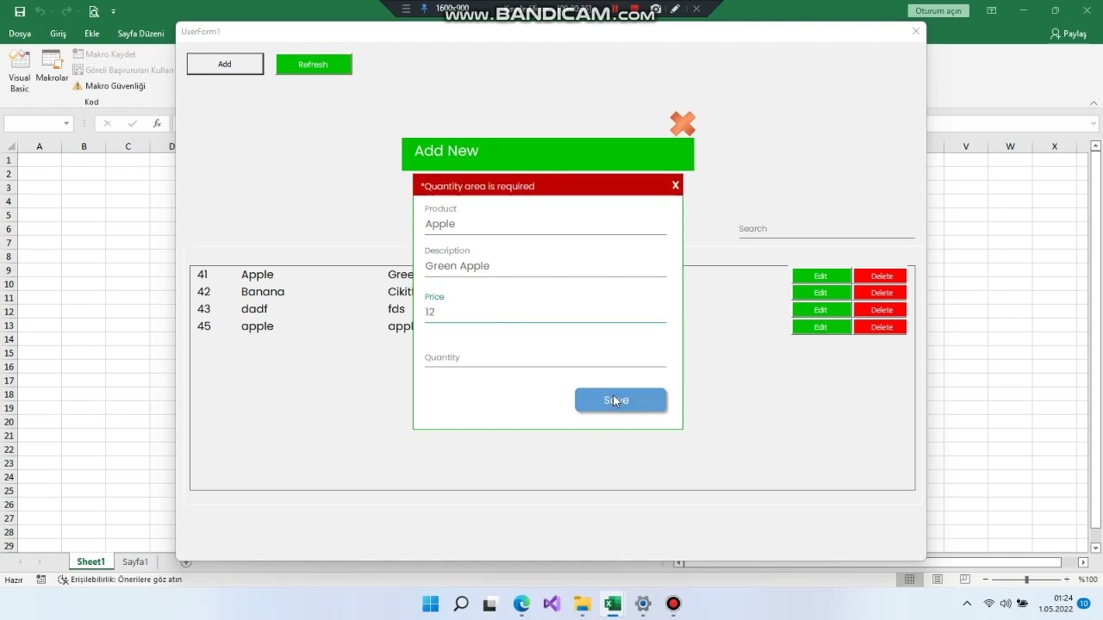Delete the dadf row 43
The height and width of the screenshot is (620, 1103).
tap(881, 310)
